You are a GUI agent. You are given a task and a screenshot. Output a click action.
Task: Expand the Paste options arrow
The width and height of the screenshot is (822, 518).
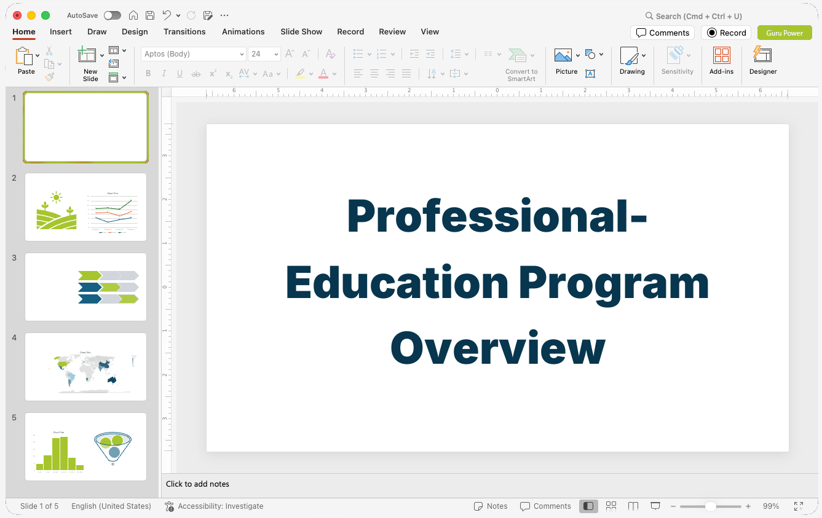38,55
